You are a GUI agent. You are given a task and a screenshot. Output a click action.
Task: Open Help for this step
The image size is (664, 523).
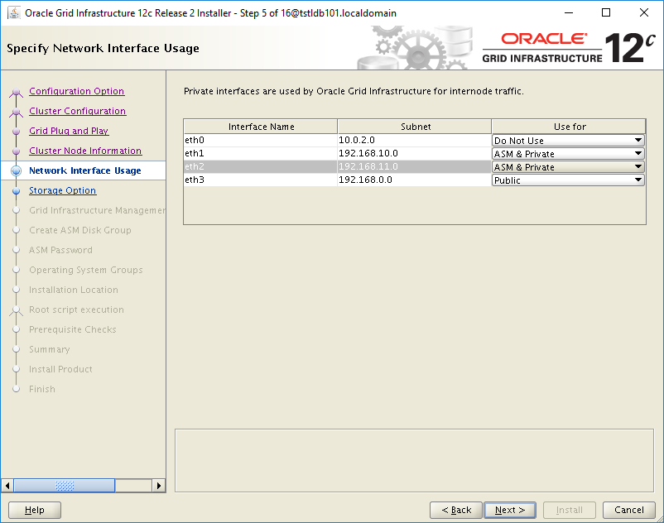point(35,510)
